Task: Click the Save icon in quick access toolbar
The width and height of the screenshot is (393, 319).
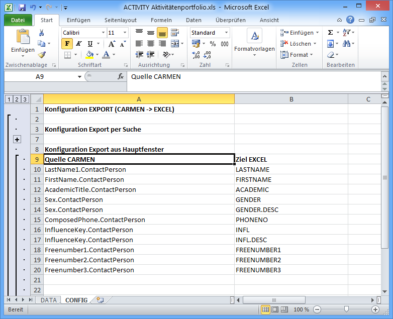Action: (x=22, y=8)
